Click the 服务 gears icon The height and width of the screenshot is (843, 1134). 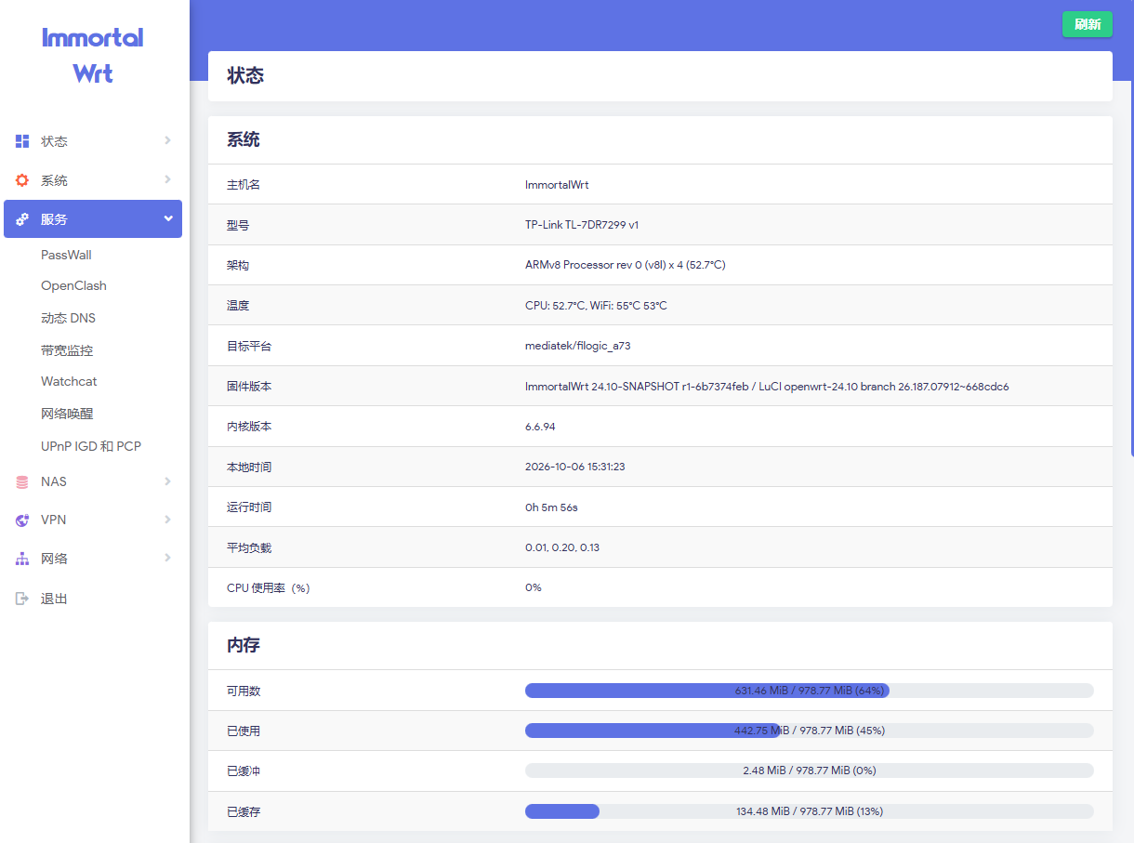click(x=22, y=219)
